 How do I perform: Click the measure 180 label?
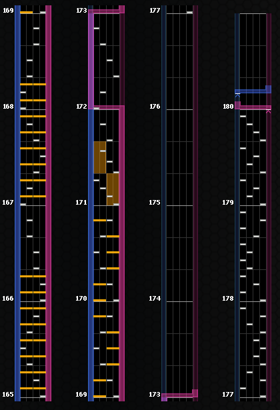tap(228, 107)
